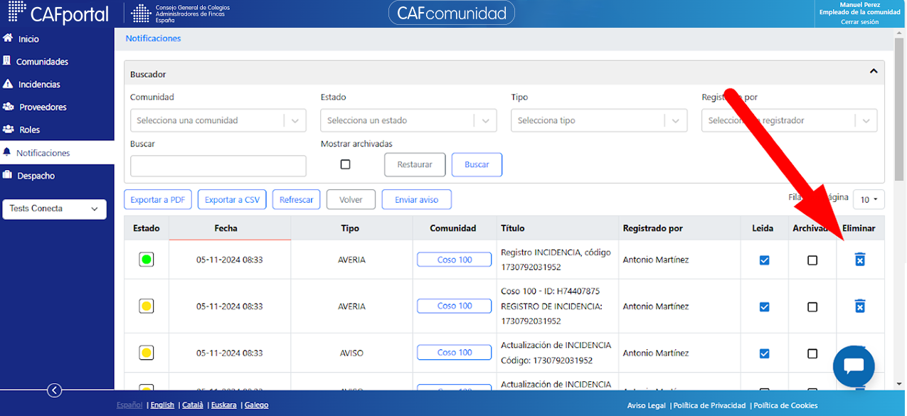Click the warning triangle icon for Incidencias
The width and height of the screenshot is (907, 416).
9,84
